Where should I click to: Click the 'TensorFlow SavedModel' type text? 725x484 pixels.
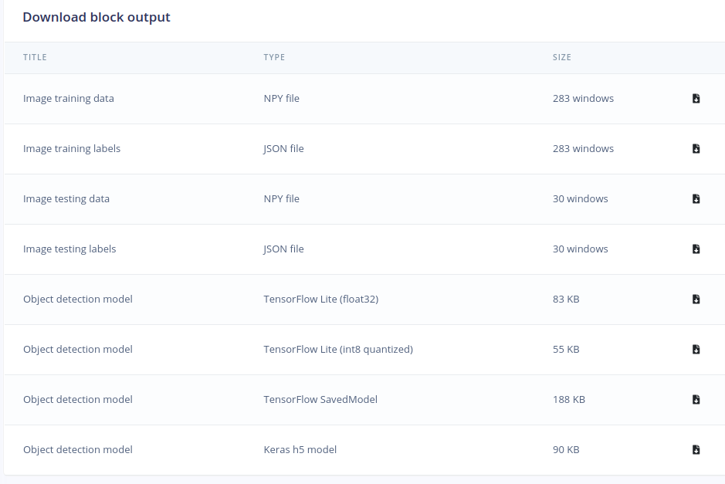[320, 399]
